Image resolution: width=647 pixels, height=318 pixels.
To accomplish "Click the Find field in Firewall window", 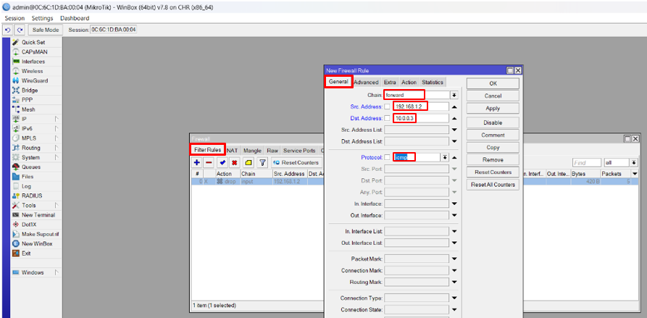I will pos(586,163).
